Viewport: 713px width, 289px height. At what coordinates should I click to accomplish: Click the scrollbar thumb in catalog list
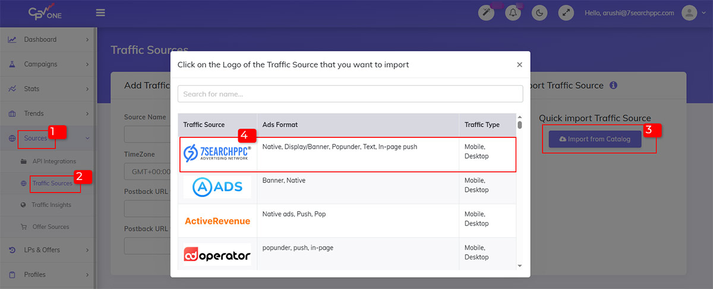click(x=520, y=125)
